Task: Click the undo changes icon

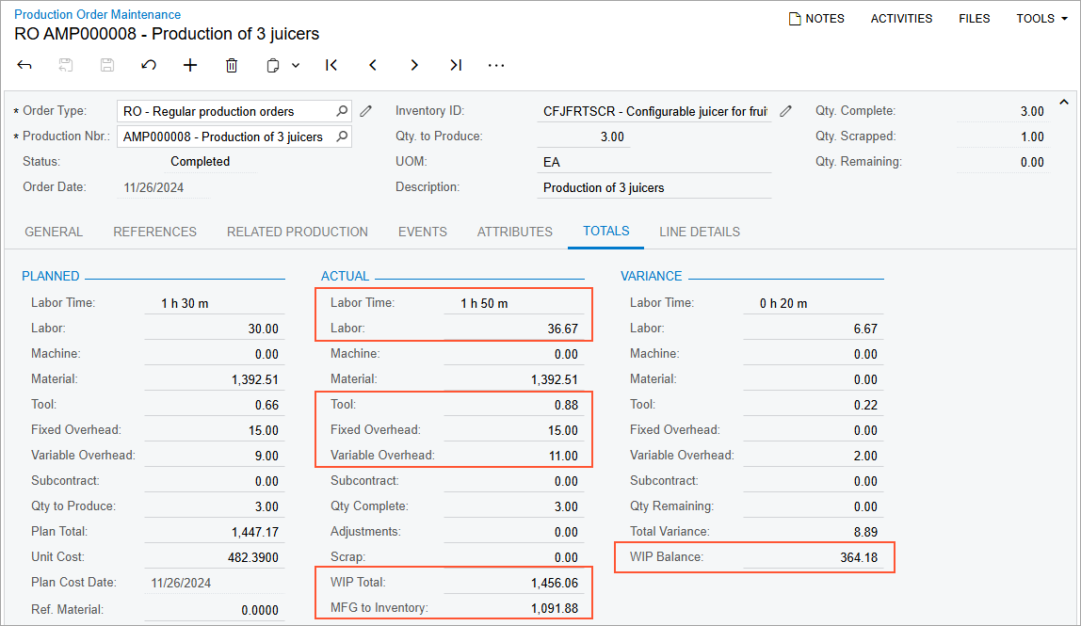Action: 149,65
